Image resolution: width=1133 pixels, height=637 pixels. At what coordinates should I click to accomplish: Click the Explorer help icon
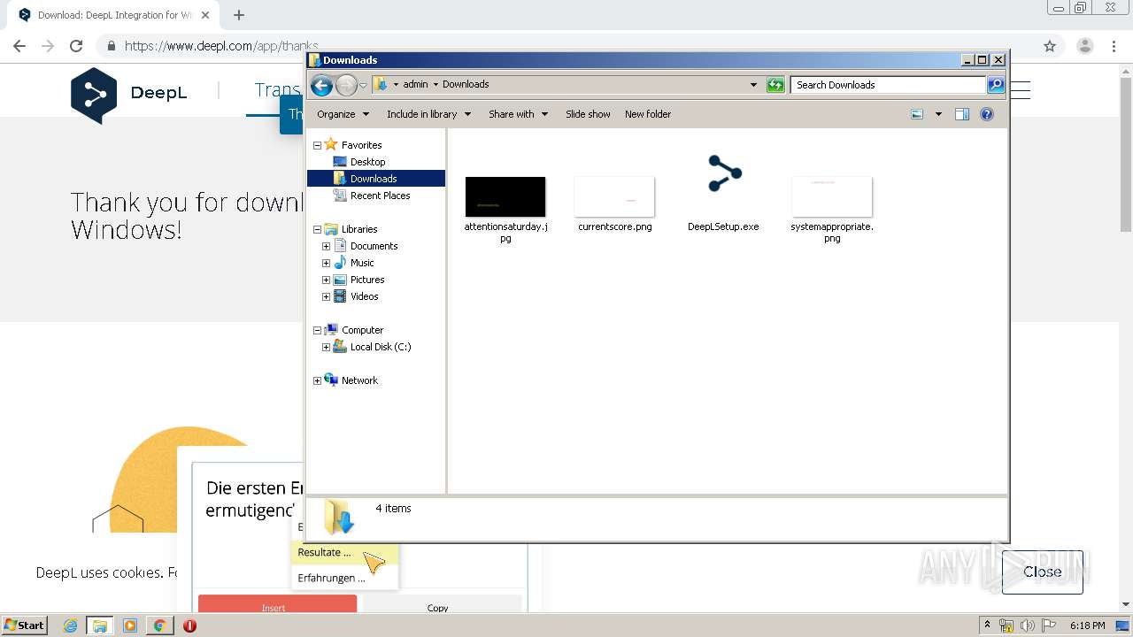[x=987, y=114]
